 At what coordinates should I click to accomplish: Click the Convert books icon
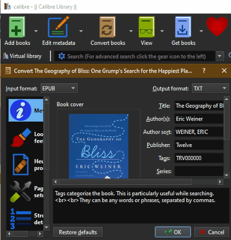pyautogui.click(x=107, y=27)
